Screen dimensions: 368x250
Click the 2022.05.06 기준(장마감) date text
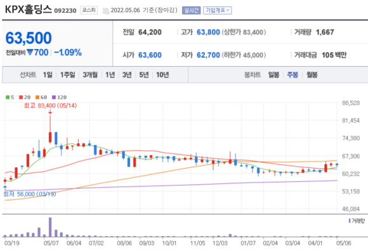pos(144,10)
